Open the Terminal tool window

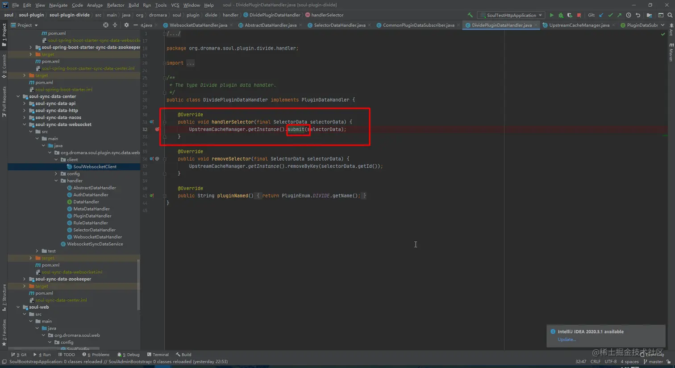(158, 355)
